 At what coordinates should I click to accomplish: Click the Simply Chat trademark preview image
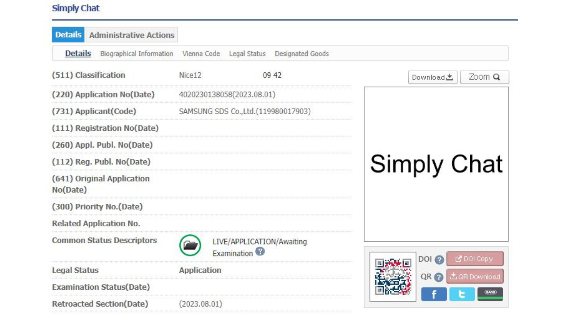click(436, 164)
